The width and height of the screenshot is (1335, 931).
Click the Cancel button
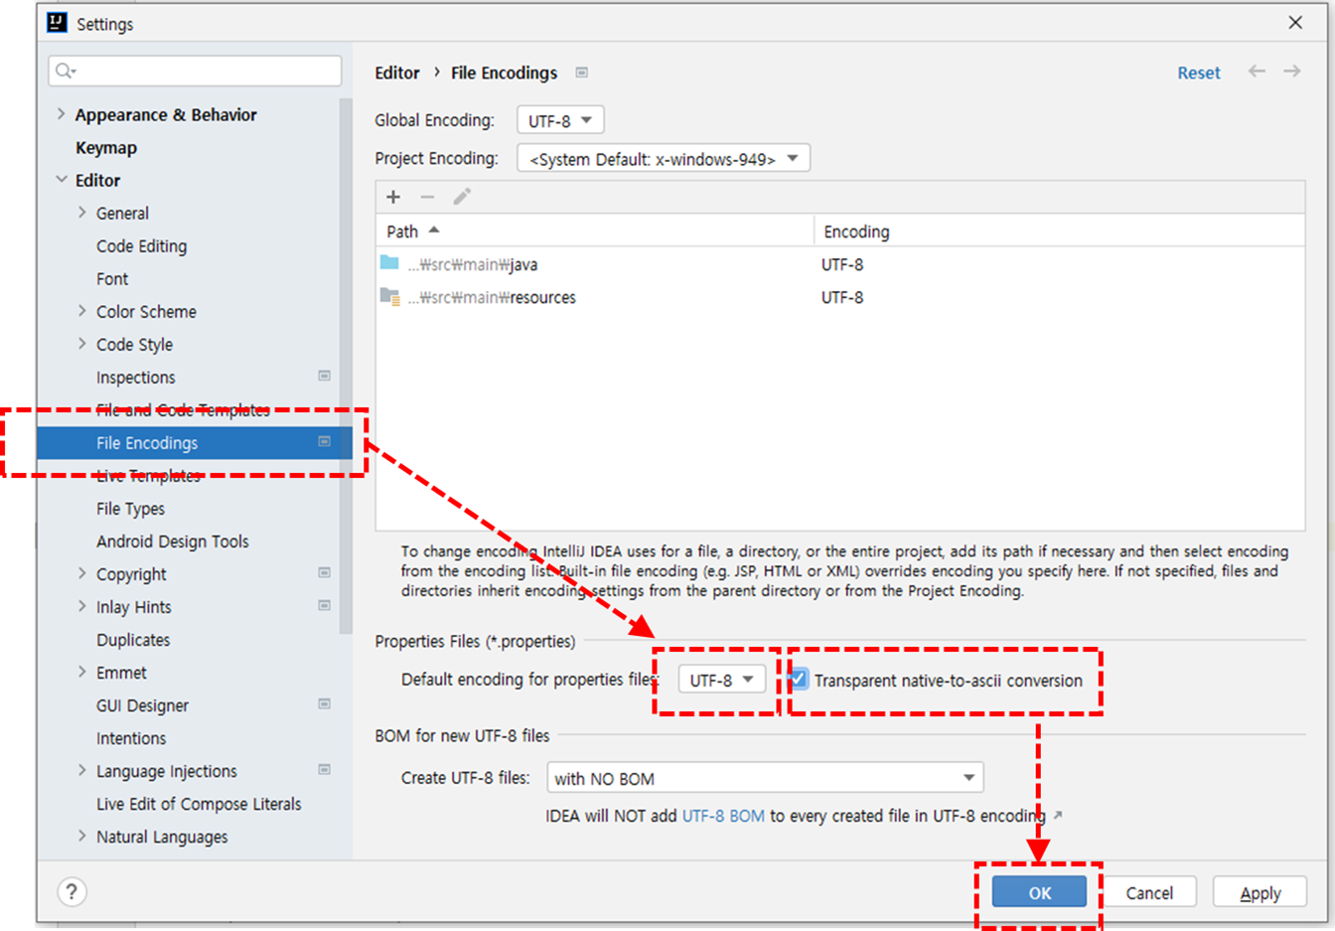[1149, 892]
